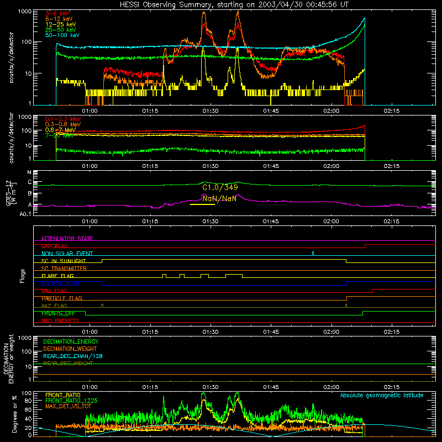Click the 0.1-0.3 MeV legend label
Viewport: 442px width, 442px height.
[x=63, y=119]
